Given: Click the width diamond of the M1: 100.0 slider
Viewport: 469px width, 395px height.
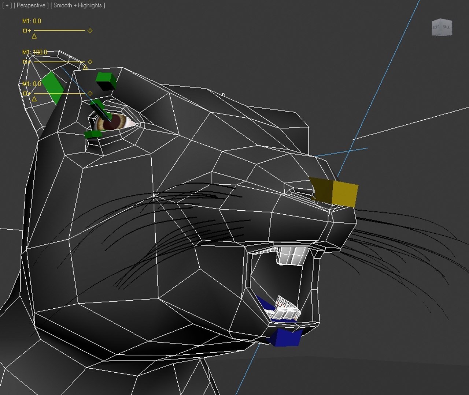Looking at the screenshot, I should [90, 62].
